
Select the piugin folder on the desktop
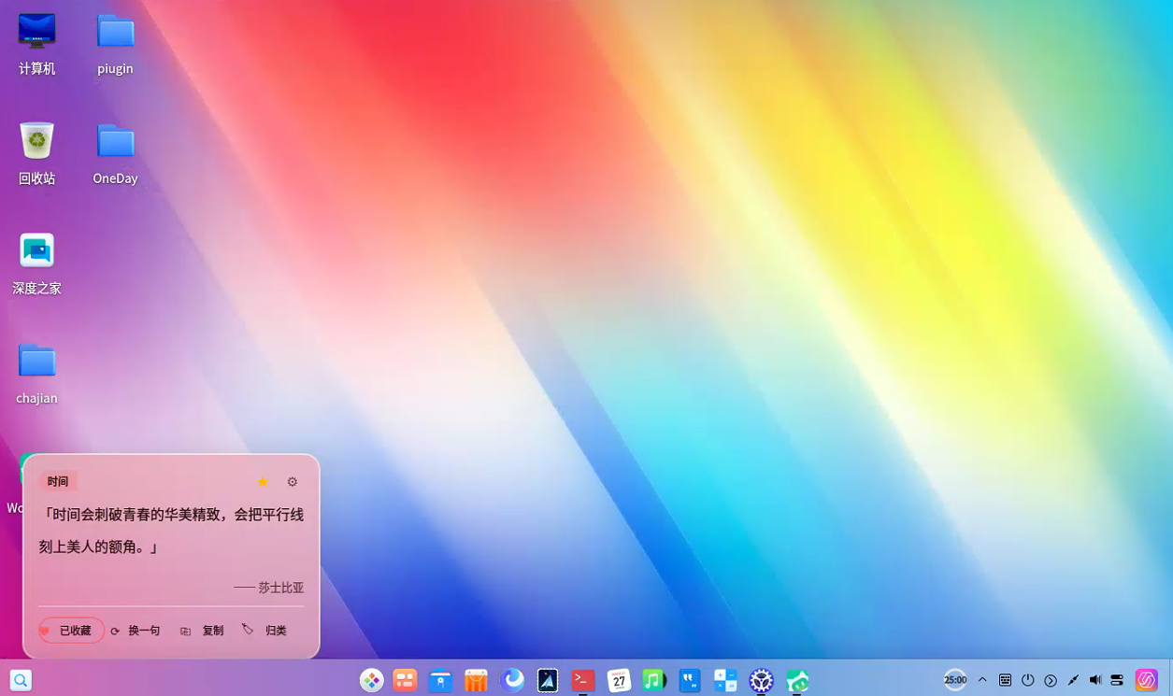pyautogui.click(x=115, y=44)
